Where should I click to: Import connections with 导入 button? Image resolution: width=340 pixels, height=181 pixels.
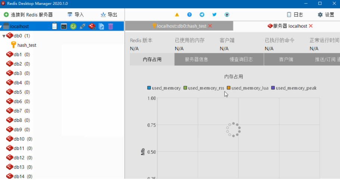pos(75,15)
